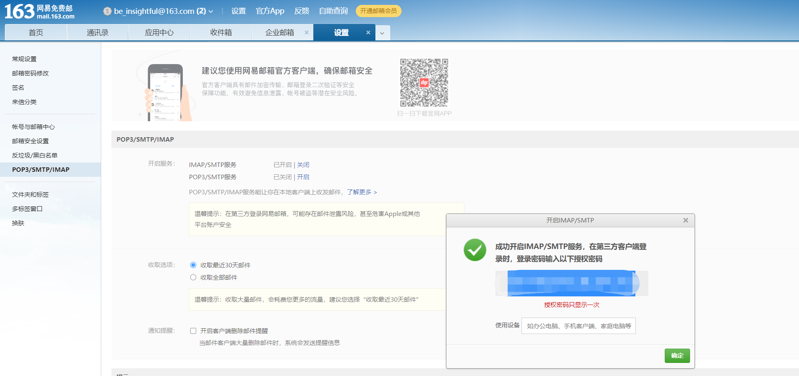Click green success checkmark icon in dialog

click(475, 250)
